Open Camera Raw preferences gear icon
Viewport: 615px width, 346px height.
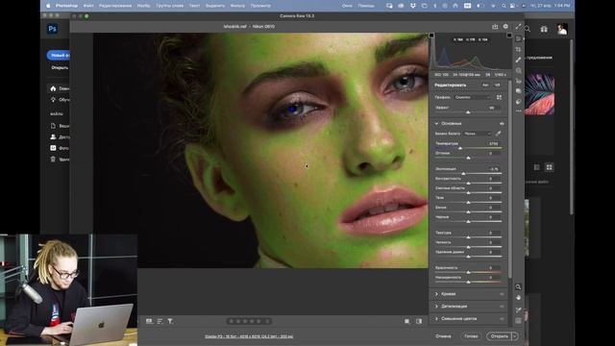(x=505, y=27)
